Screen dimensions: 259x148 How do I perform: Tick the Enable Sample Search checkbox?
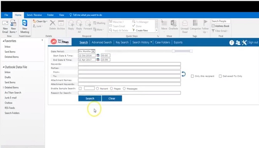pos(80,89)
